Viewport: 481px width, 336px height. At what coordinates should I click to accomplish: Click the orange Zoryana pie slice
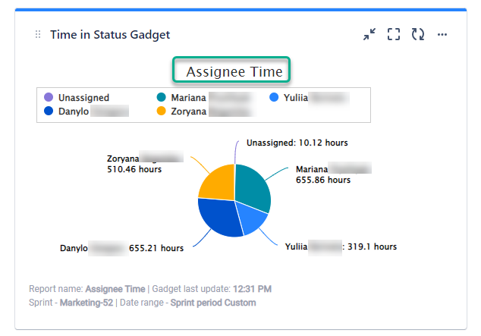219,184
